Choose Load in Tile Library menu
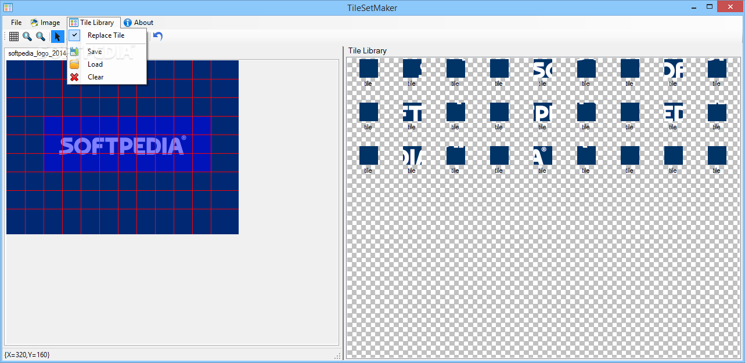 click(107, 64)
